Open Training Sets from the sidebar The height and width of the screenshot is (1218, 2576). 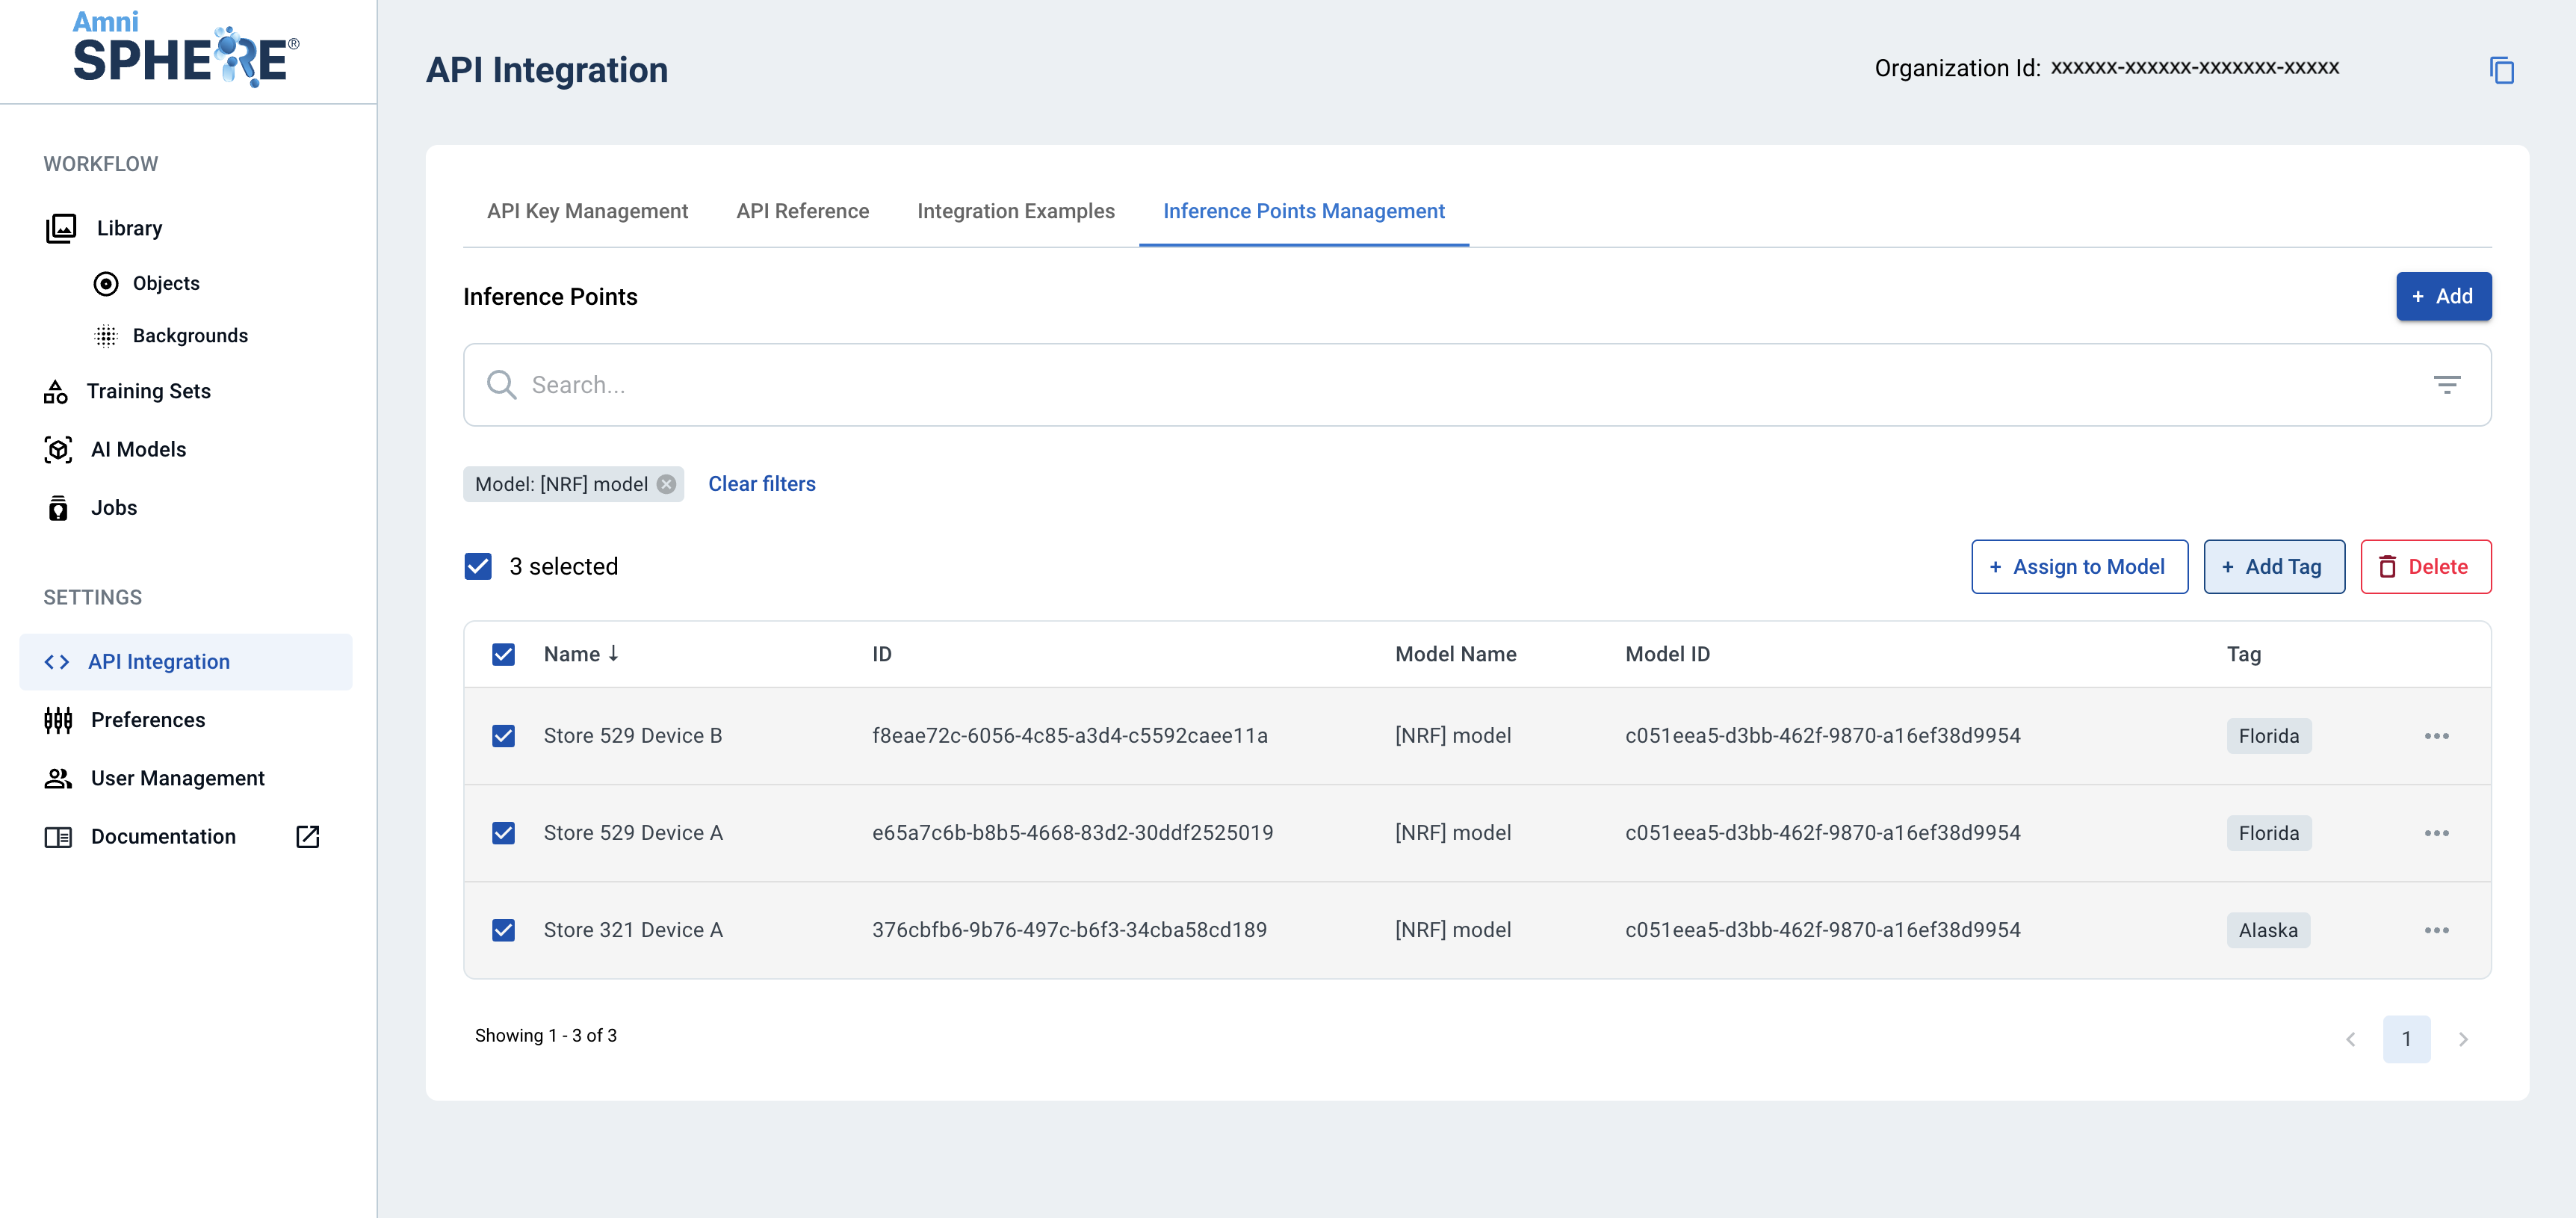[x=148, y=391]
